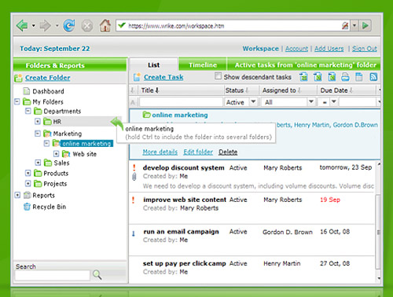The height and width of the screenshot is (297, 393).
Task: Open Dashboard in folder tree
Action: tap(48, 91)
